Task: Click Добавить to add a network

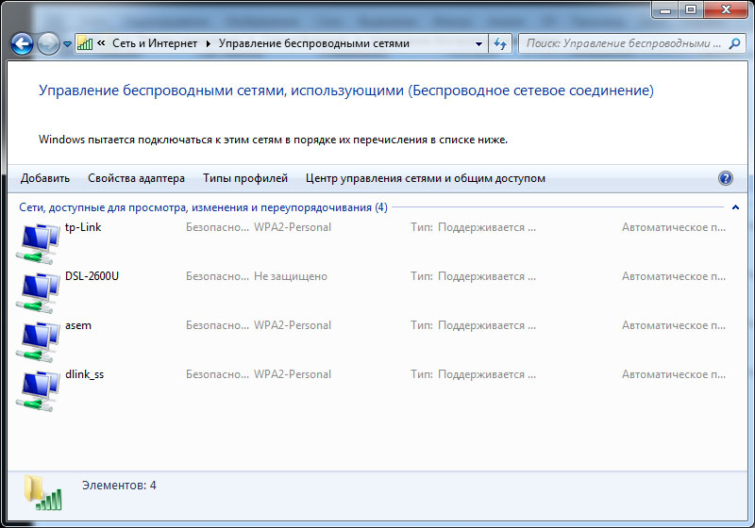Action: (45, 178)
